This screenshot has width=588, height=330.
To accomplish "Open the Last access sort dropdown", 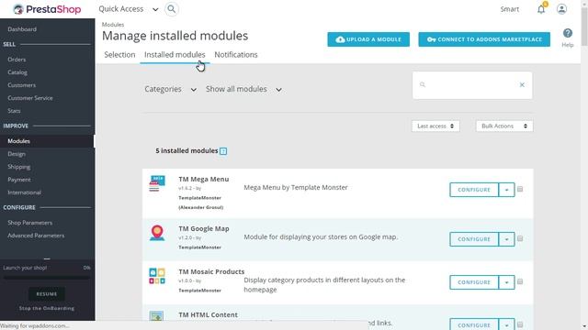I will coord(435,126).
